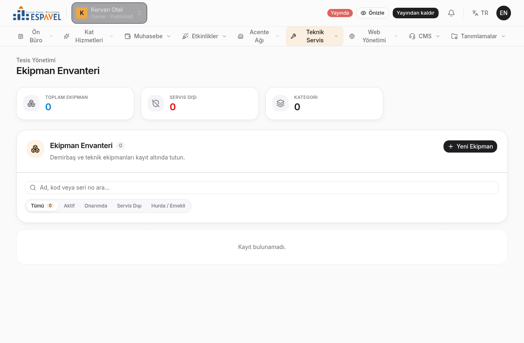Viewport: 524px width, 343px height.
Task: Switch language using the TR button
Action: coord(480,13)
